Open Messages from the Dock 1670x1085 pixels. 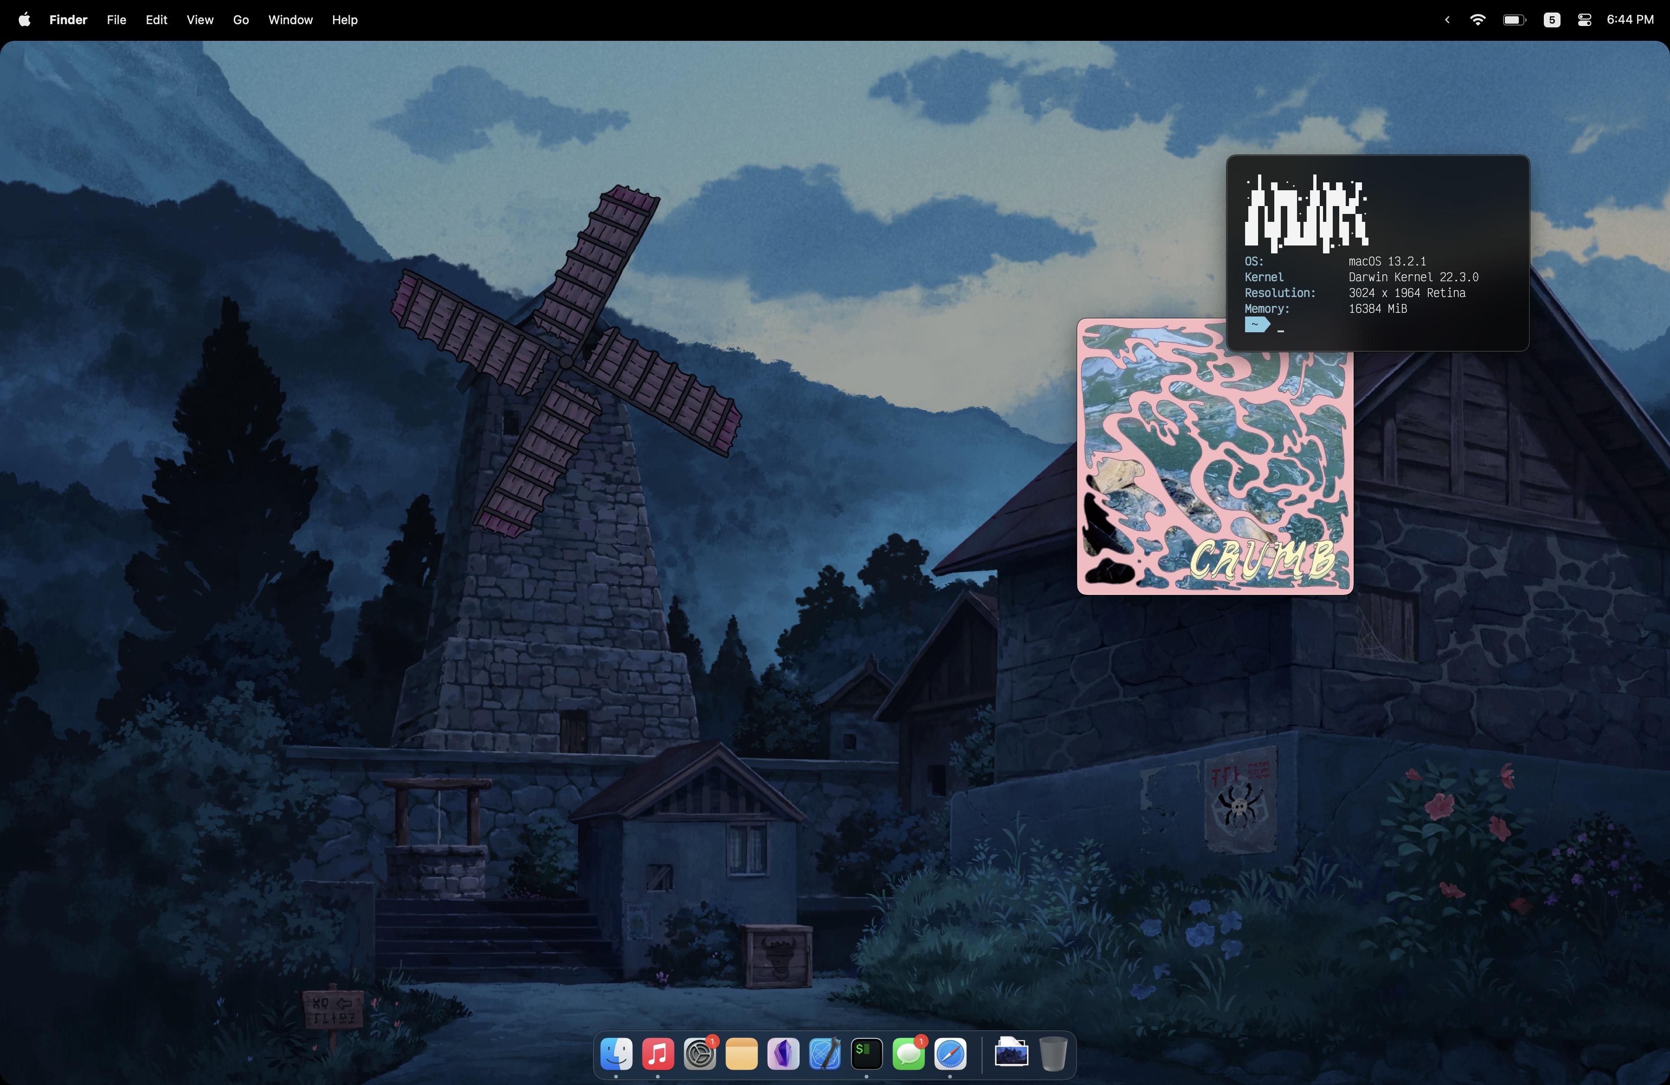tap(909, 1053)
